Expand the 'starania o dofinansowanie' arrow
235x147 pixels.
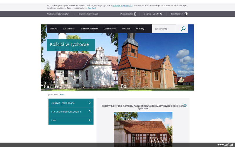[90, 111]
